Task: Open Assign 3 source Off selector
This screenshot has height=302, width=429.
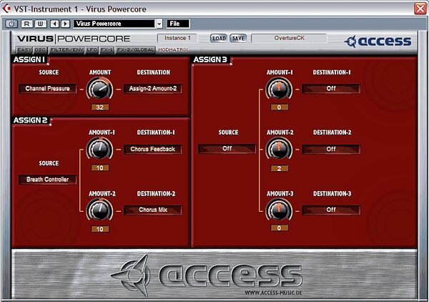Action: (227, 149)
